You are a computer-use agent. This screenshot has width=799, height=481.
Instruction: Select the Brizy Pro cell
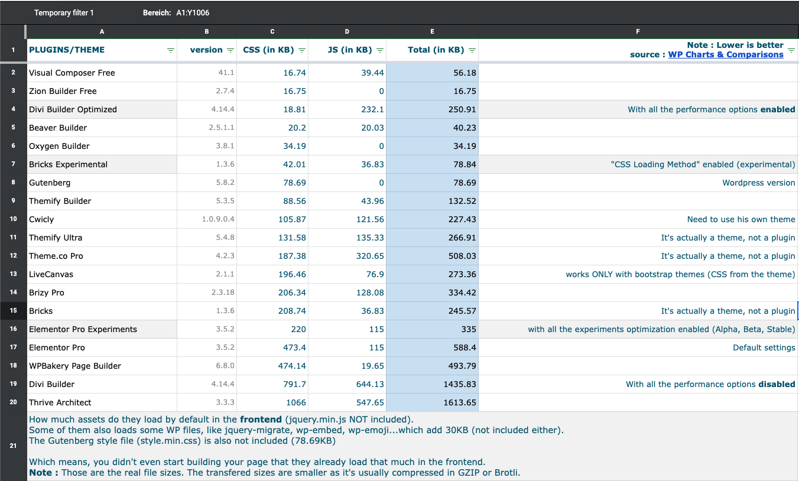tap(102, 292)
